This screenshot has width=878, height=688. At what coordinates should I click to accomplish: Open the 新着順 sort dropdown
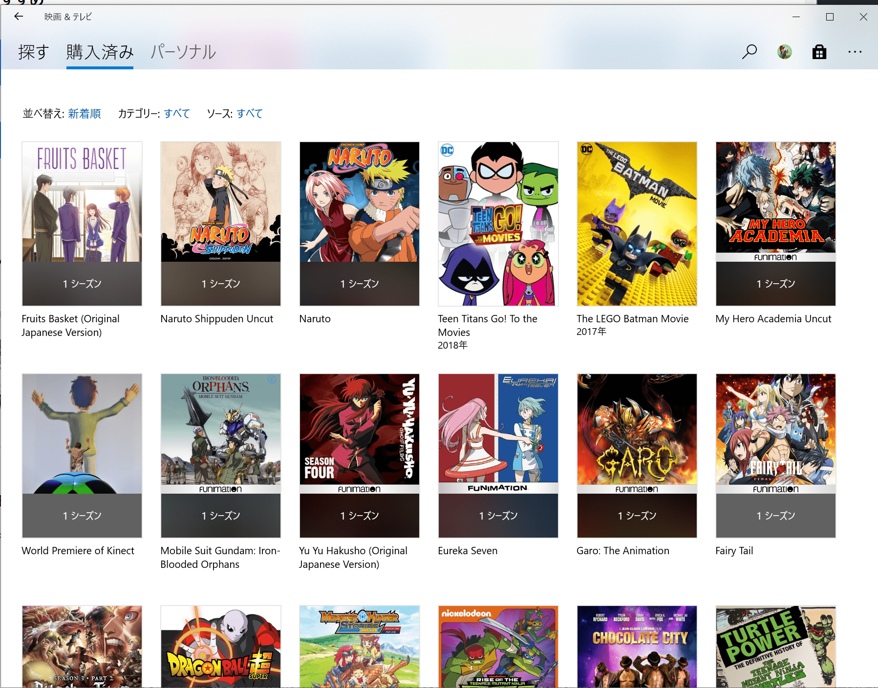click(85, 114)
